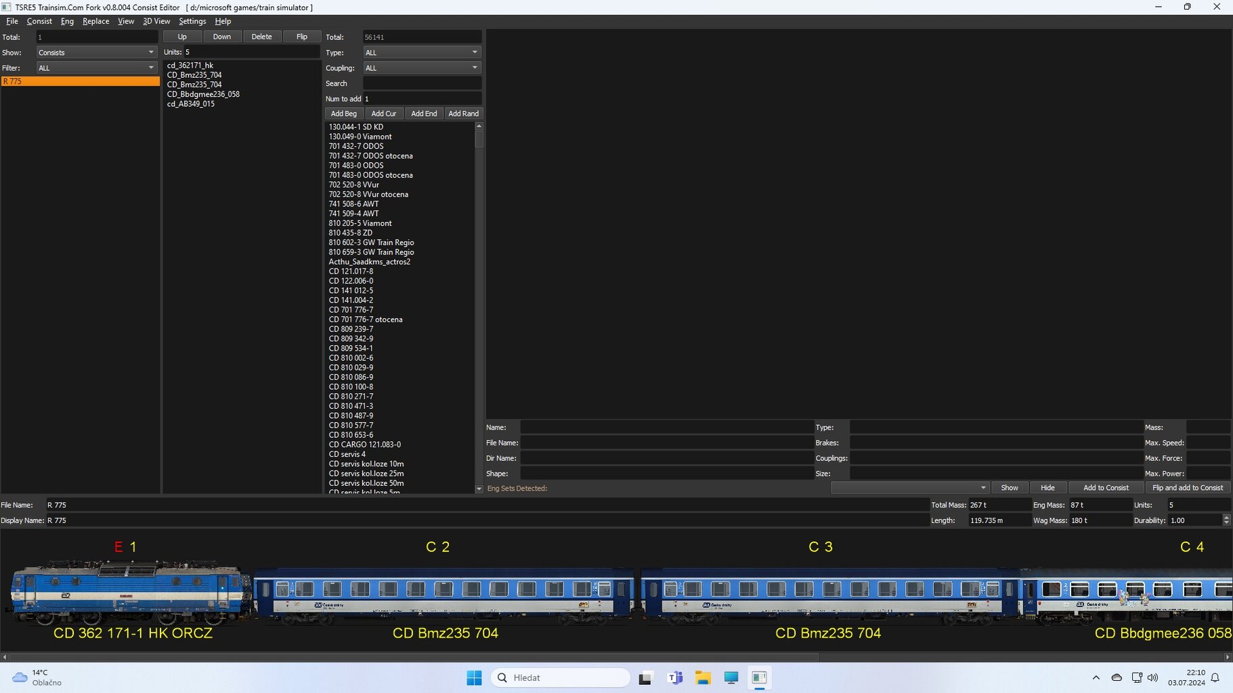This screenshot has width=1233, height=693.
Task: Select 130.044-1 SD KD in the stock list
Action: pos(356,127)
